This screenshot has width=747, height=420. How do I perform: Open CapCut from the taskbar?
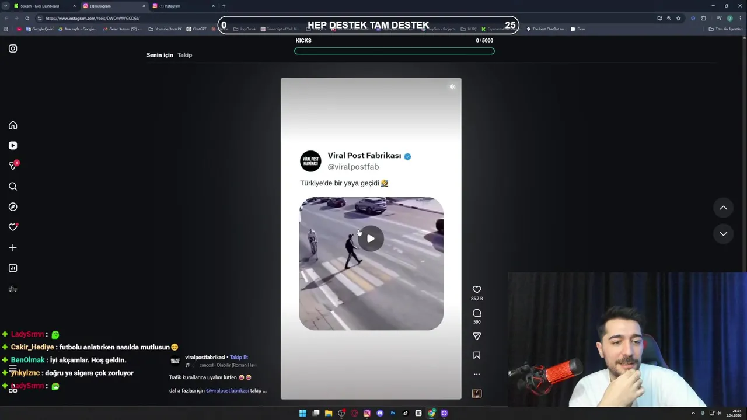tap(418, 413)
